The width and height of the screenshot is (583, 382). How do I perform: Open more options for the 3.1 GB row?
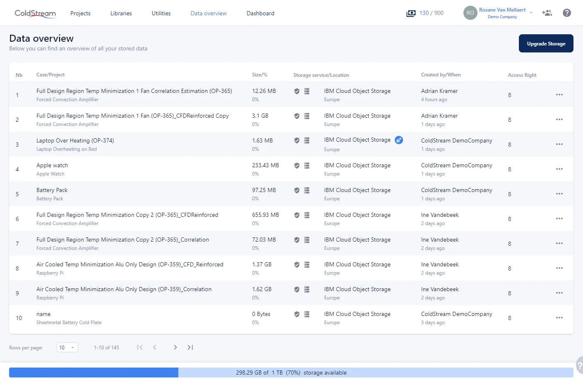pyautogui.click(x=559, y=119)
